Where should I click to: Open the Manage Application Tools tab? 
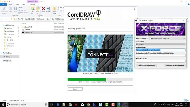(32, 4)
